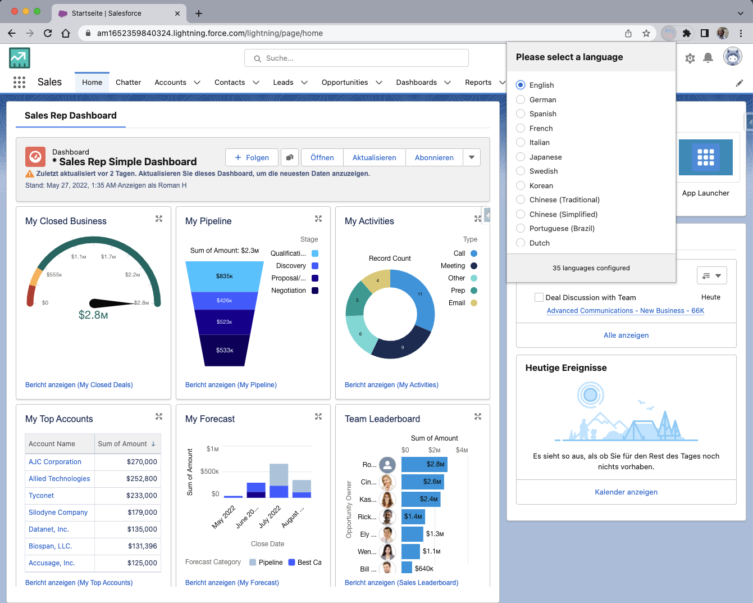Click the Qualification stage light-blue legend swatch
753x603 pixels.
(315, 253)
